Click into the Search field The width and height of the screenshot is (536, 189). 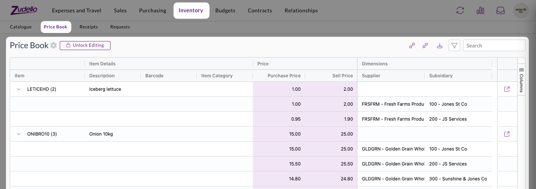tap(494, 46)
